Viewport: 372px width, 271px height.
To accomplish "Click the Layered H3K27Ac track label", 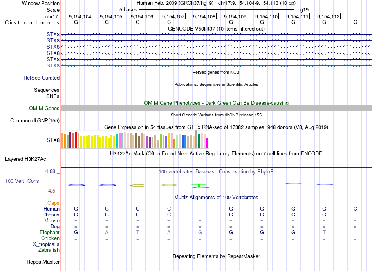I will pyautogui.click(x=25, y=159).
